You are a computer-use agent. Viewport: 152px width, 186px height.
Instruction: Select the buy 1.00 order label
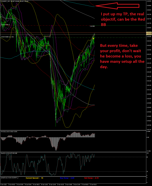[x=7, y=37]
